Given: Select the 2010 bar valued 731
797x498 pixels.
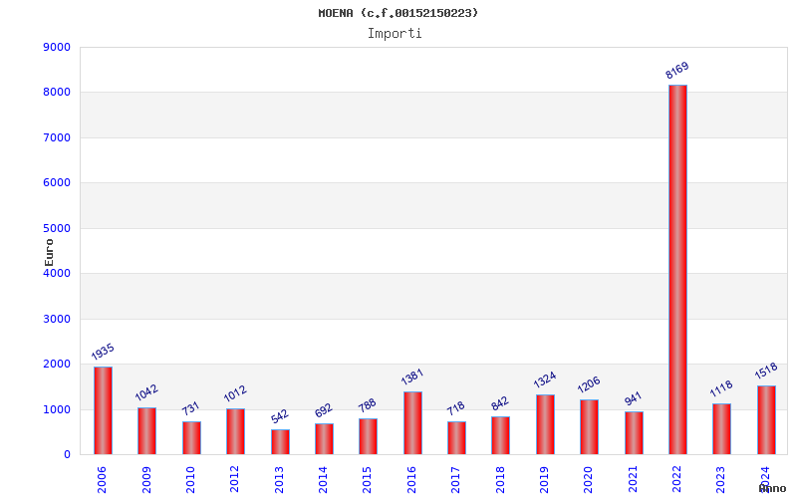Looking at the screenshot, I should point(191,438).
